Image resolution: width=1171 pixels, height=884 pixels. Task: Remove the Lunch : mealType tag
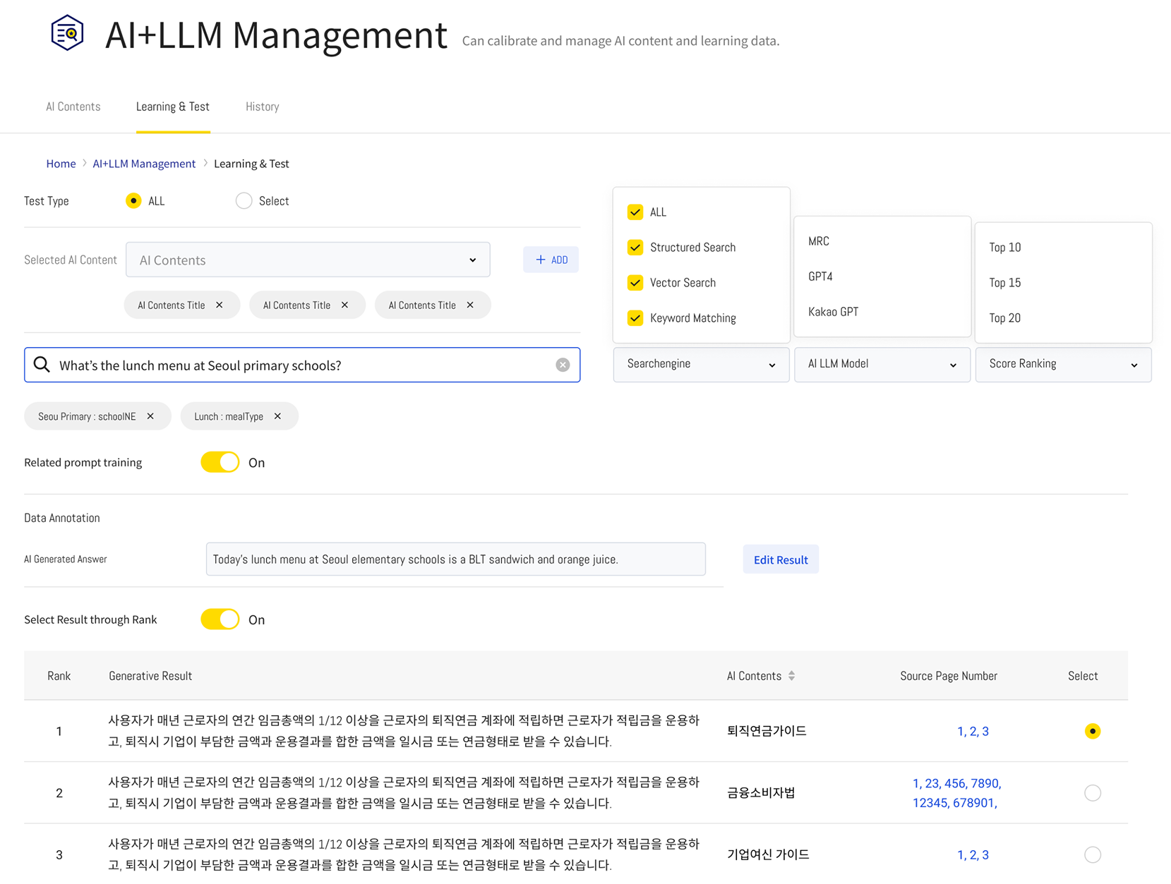point(277,416)
